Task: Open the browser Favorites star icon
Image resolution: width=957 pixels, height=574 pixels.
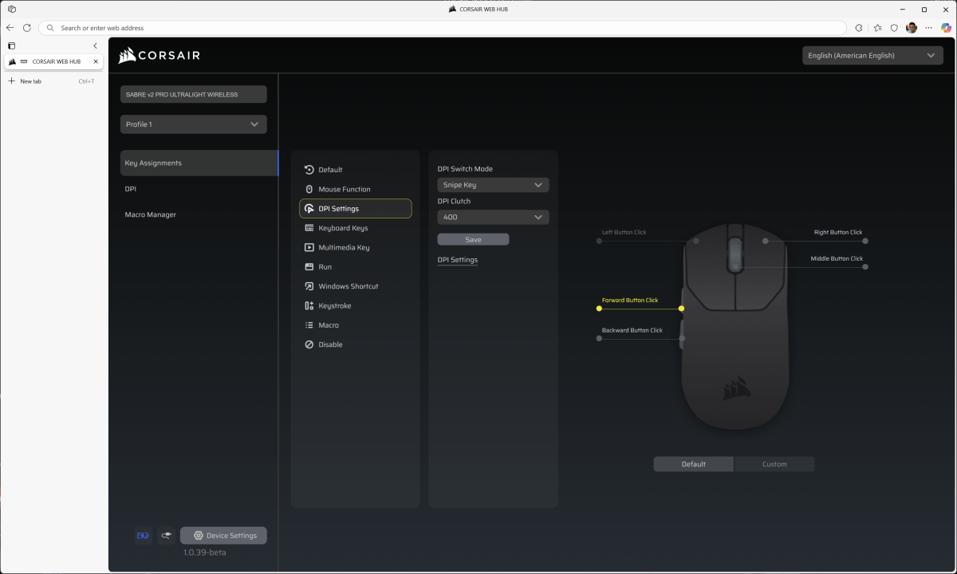Action: pyautogui.click(x=877, y=28)
